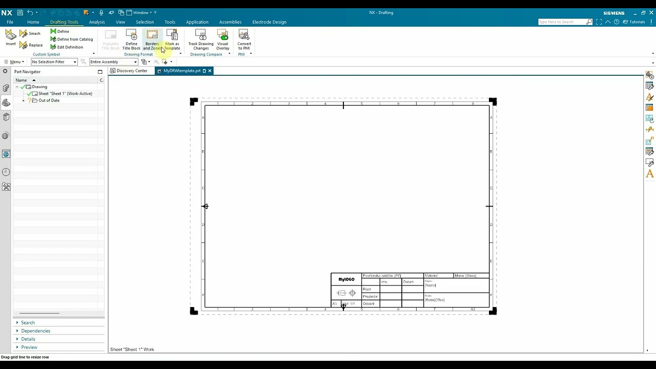This screenshot has width=656, height=369.
Task: Open the No Selection Filter dropdown
Action: point(54,62)
